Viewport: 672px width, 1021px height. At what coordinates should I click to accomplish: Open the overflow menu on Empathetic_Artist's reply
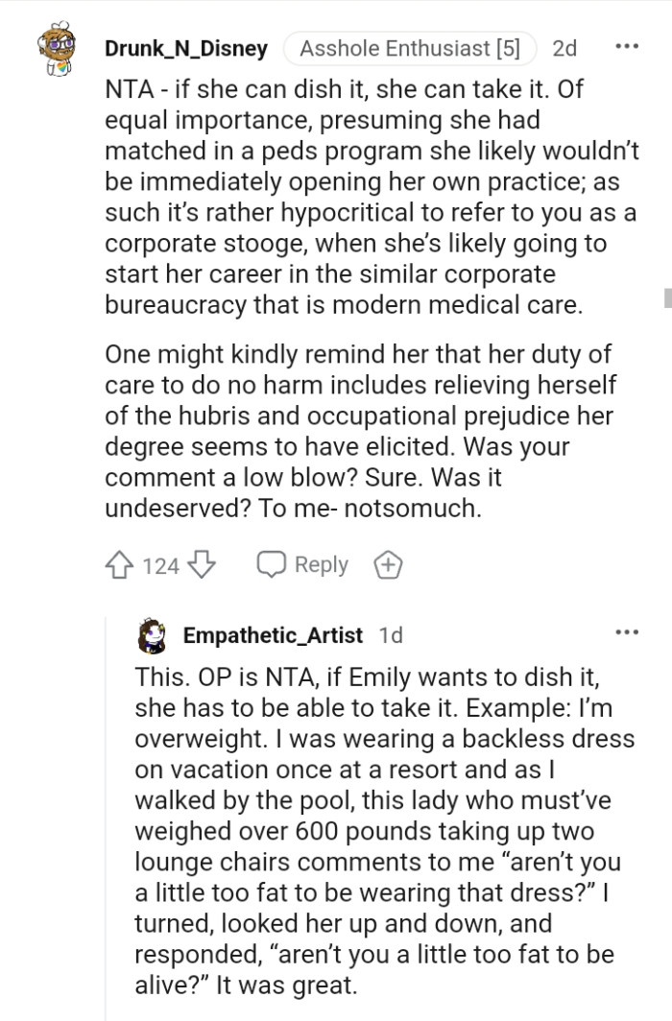[629, 631]
